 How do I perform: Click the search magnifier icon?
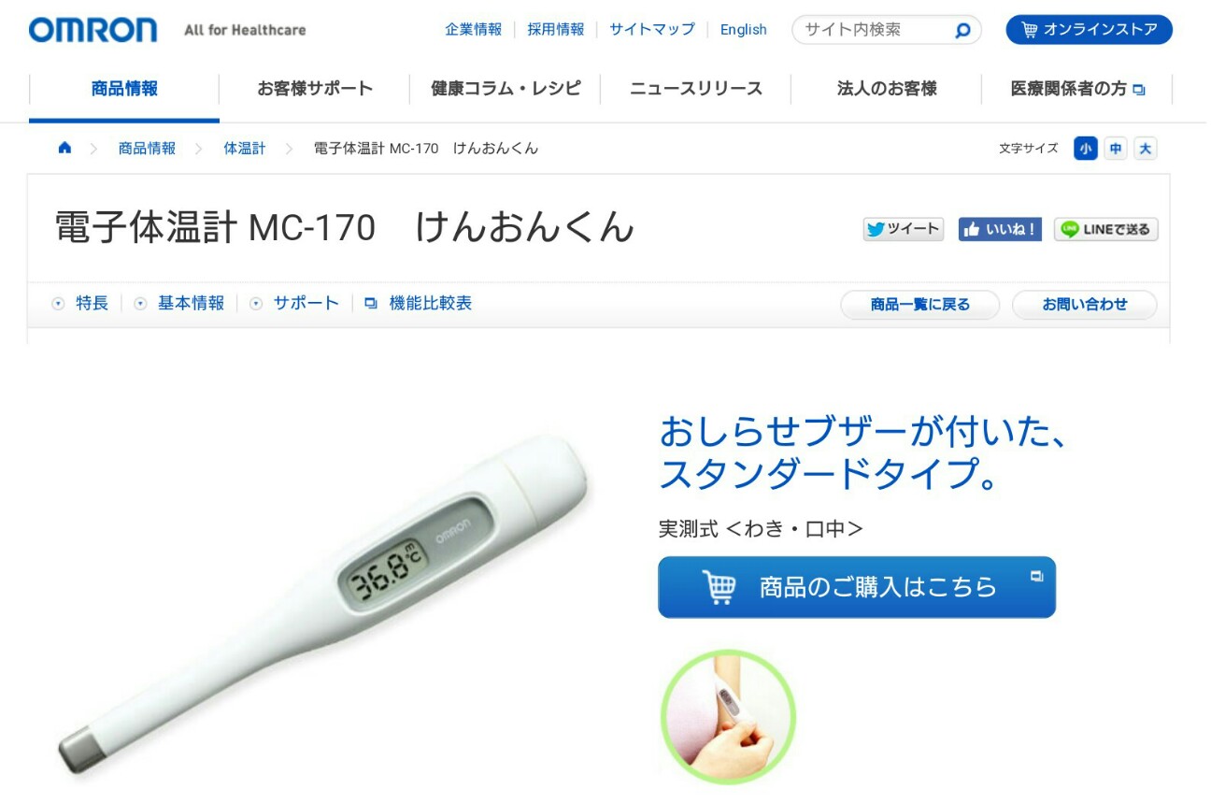click(962, 30)
